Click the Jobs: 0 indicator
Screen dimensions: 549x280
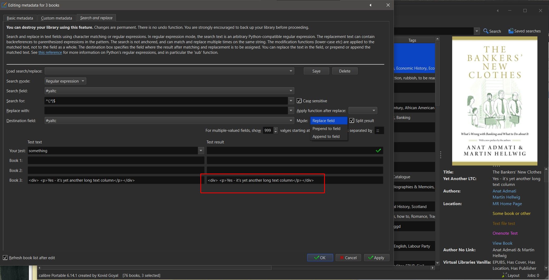[533, 275]
